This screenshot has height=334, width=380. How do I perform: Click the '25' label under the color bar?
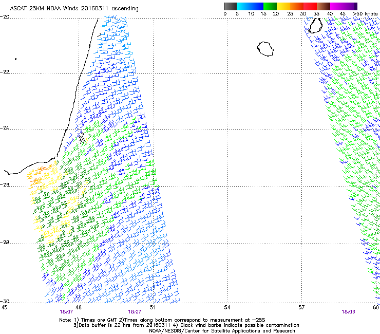tap(290, 14)
